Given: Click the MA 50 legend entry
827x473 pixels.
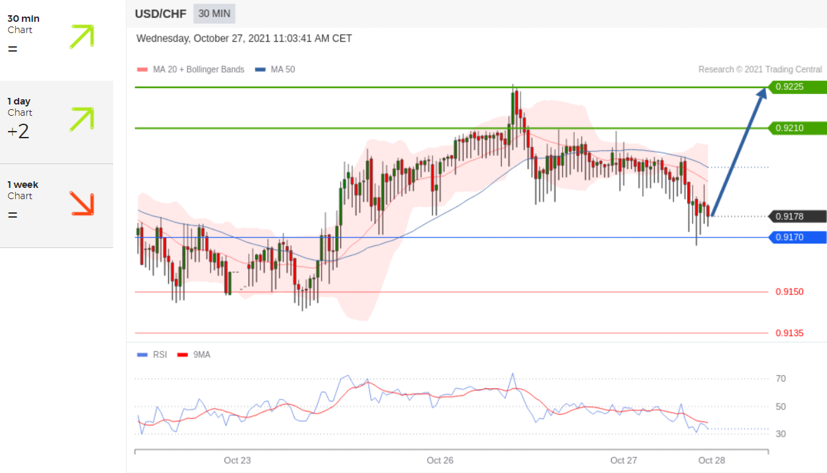Looking at the screenshot, I should (x=275, y=69).
